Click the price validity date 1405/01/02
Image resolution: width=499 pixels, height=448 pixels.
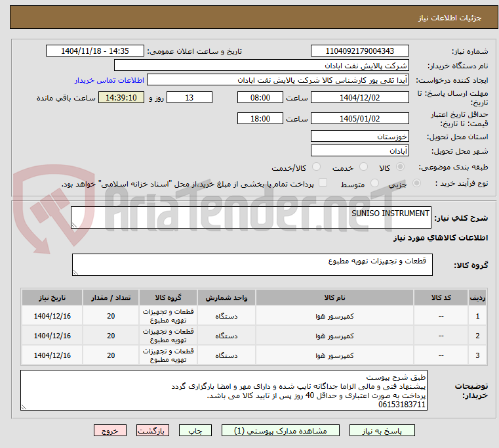(359, 119)
